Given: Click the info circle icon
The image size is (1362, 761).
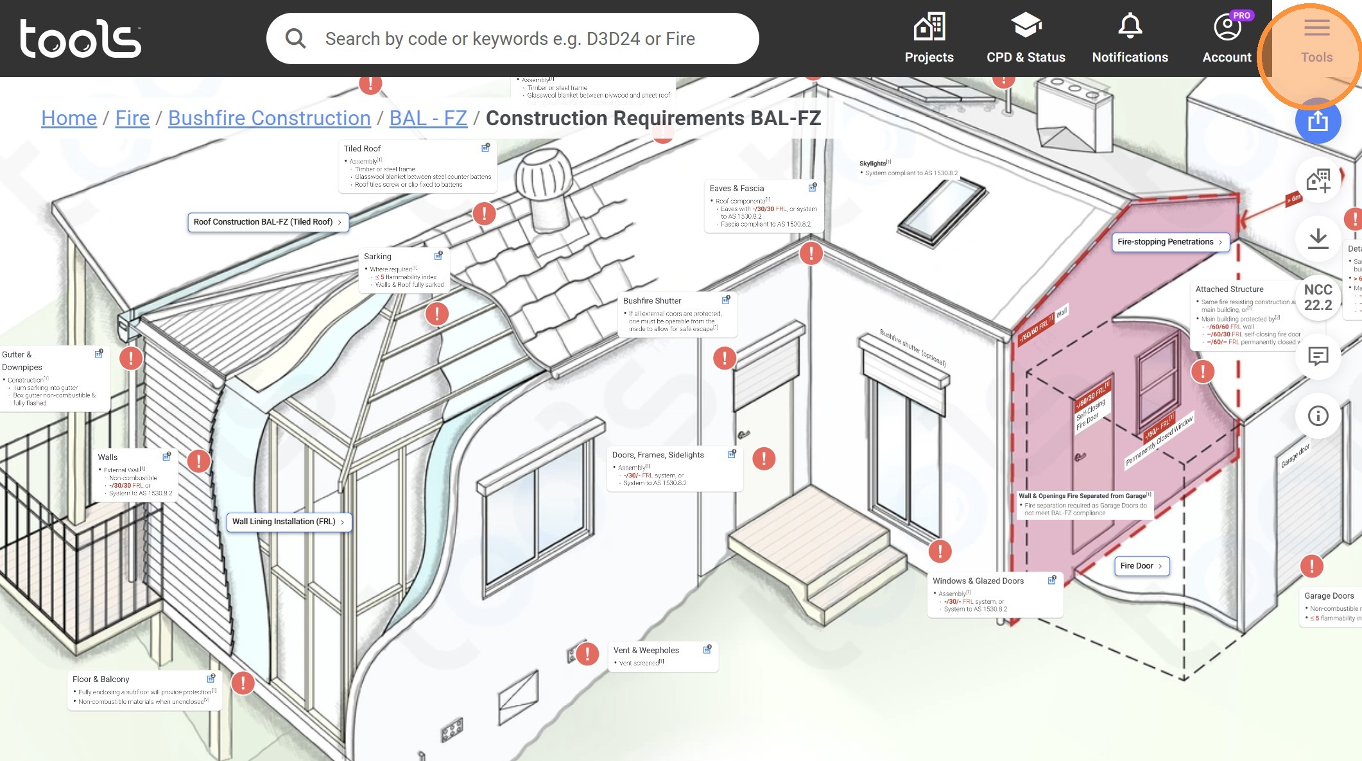Looking at the screenshot, I should pos(1318,416).
